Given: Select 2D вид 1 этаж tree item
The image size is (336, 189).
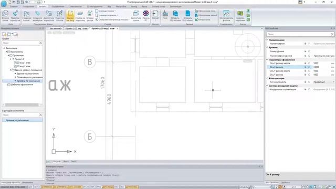Looking at the screenshot, I should tap(22, 63).
